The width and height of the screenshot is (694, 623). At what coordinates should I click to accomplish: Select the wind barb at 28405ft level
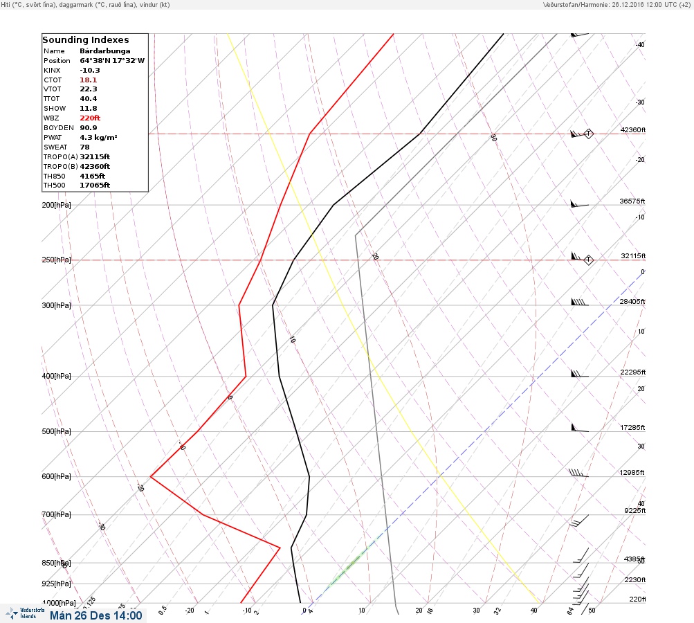click(x=580, y=303)
